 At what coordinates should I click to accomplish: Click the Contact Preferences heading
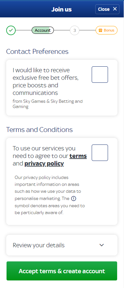37,52
